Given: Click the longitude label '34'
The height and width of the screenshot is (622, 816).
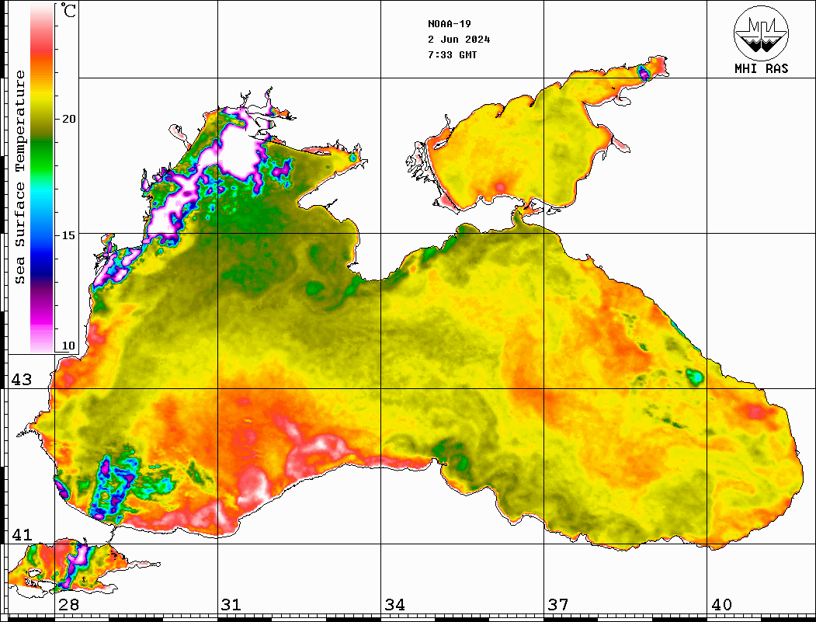Looking at the screenshot, I should coord(394,604).
